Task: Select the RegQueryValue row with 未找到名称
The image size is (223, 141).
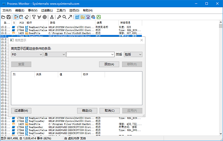Action: (71, 27)
